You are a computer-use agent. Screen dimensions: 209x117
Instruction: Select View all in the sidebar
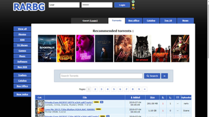coord(22,29)
